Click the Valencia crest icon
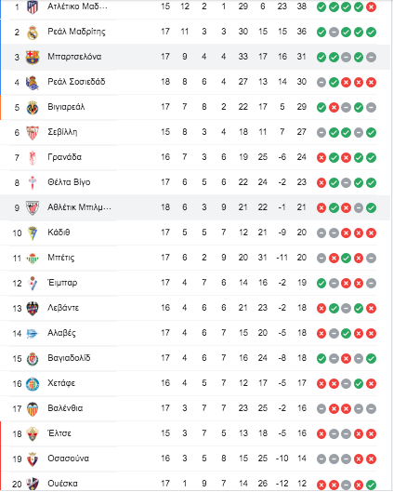Image resolution: width=393 pixels, height=492 pixels. click(x=33, y=409)
